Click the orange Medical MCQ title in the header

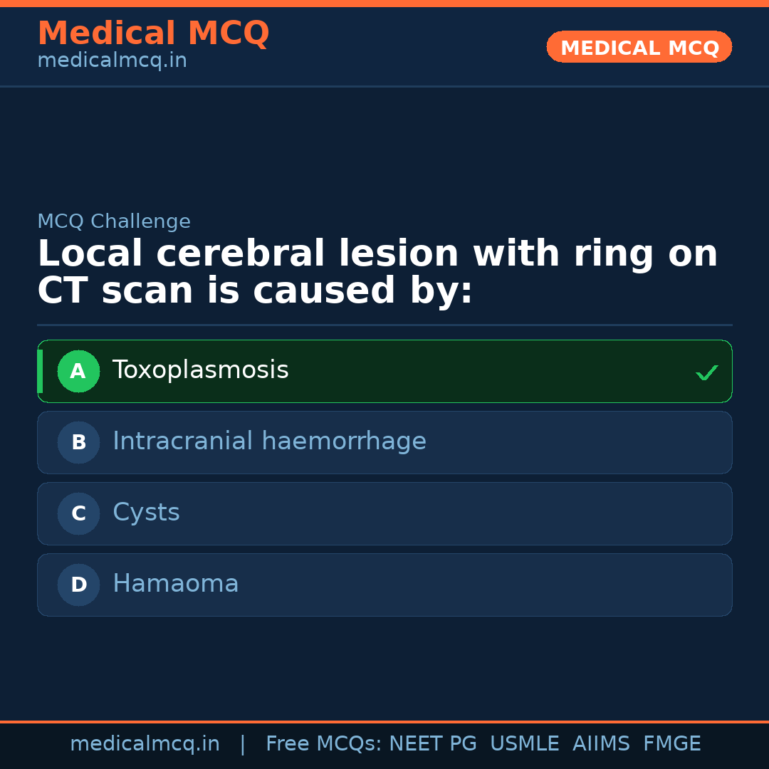tap(153, 33)
